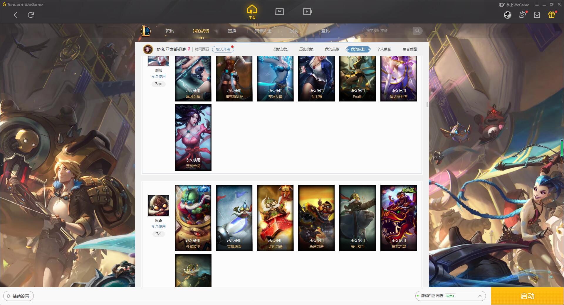Switch to the 个人荣誉 tab
This screenshot has width=564, height=305.
(x=384, y=49)
